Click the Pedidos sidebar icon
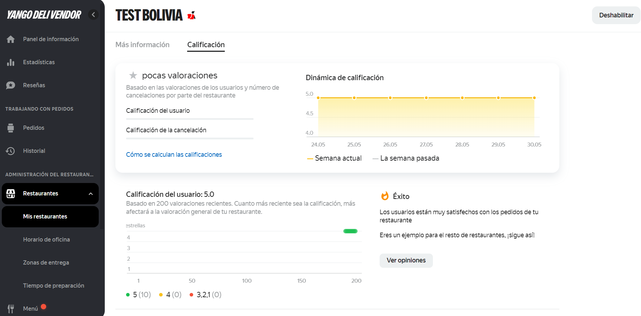The image size is (641, 316). click(11, 128)
